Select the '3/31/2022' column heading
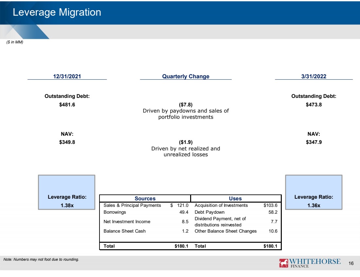The image size is (360, 277). pos(314,76)
